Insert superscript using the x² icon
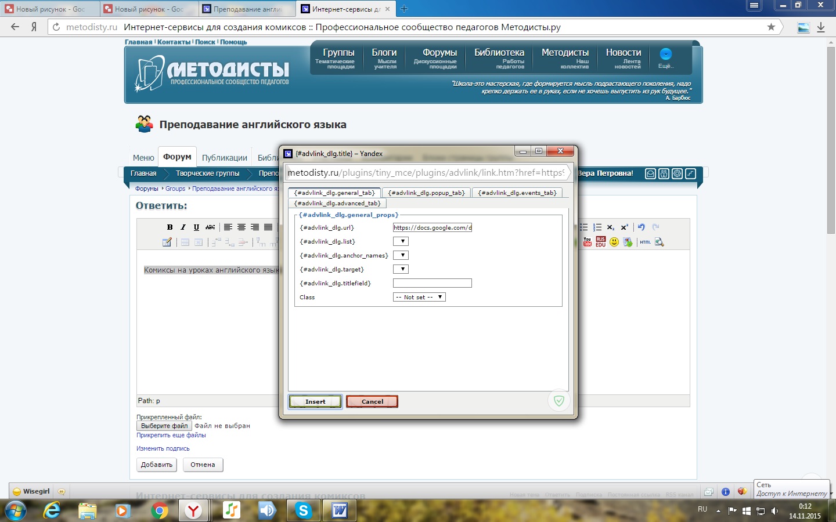This screenshot has width=836, height=522. tap(624, 227)
